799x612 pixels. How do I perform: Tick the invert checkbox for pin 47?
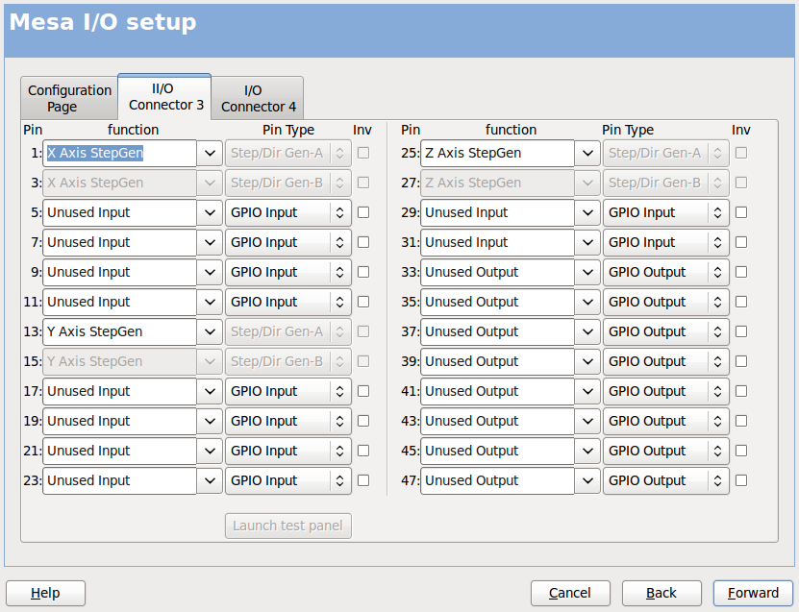point(741,480)
